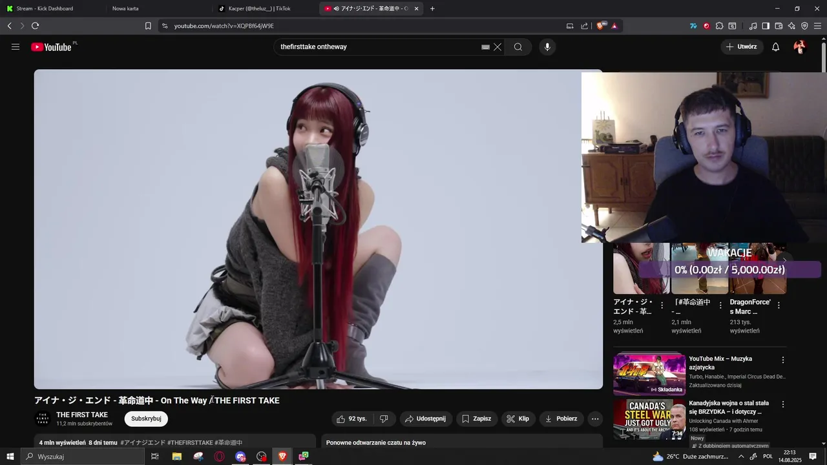Clear the YouTube search box with X
Screen dimensions: 827x465
(x=497, y=46)
